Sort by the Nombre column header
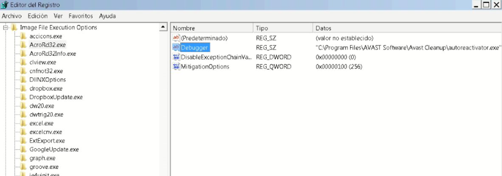 212,28
